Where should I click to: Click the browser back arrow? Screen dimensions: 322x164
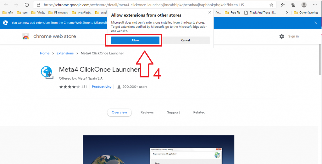tap(6, 5)
